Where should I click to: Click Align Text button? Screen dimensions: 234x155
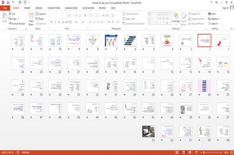(x=129, y=19)
